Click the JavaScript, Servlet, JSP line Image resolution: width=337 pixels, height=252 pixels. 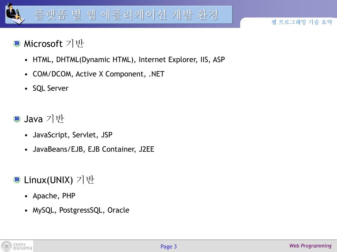pyautogui.click(x=72, y=135)
